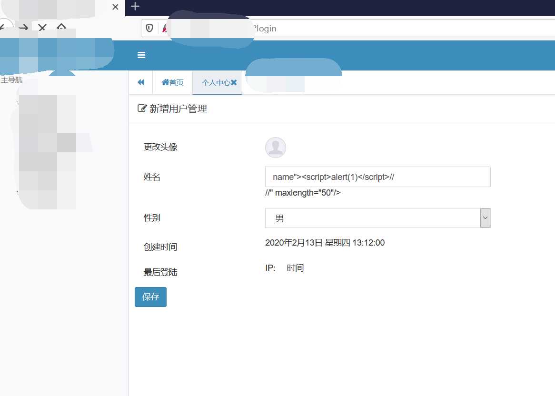Close the current browser tab
This screenshot has width=555, height=396.
[x=115, y=7]
